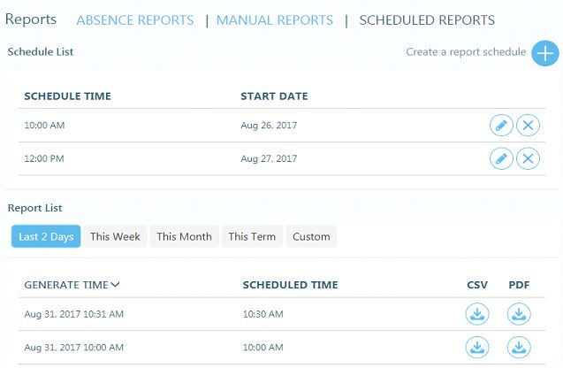Viewport: 563px width, 376px height.
Task: Open the Absence Reports tab
Action: click(x=134, y=19)
